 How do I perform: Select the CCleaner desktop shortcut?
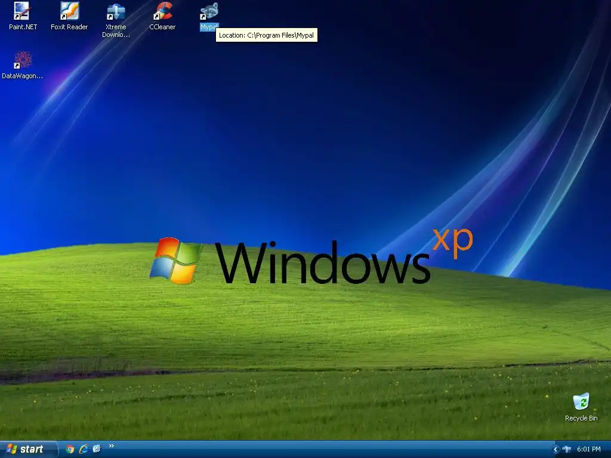[x=162, y=16]
